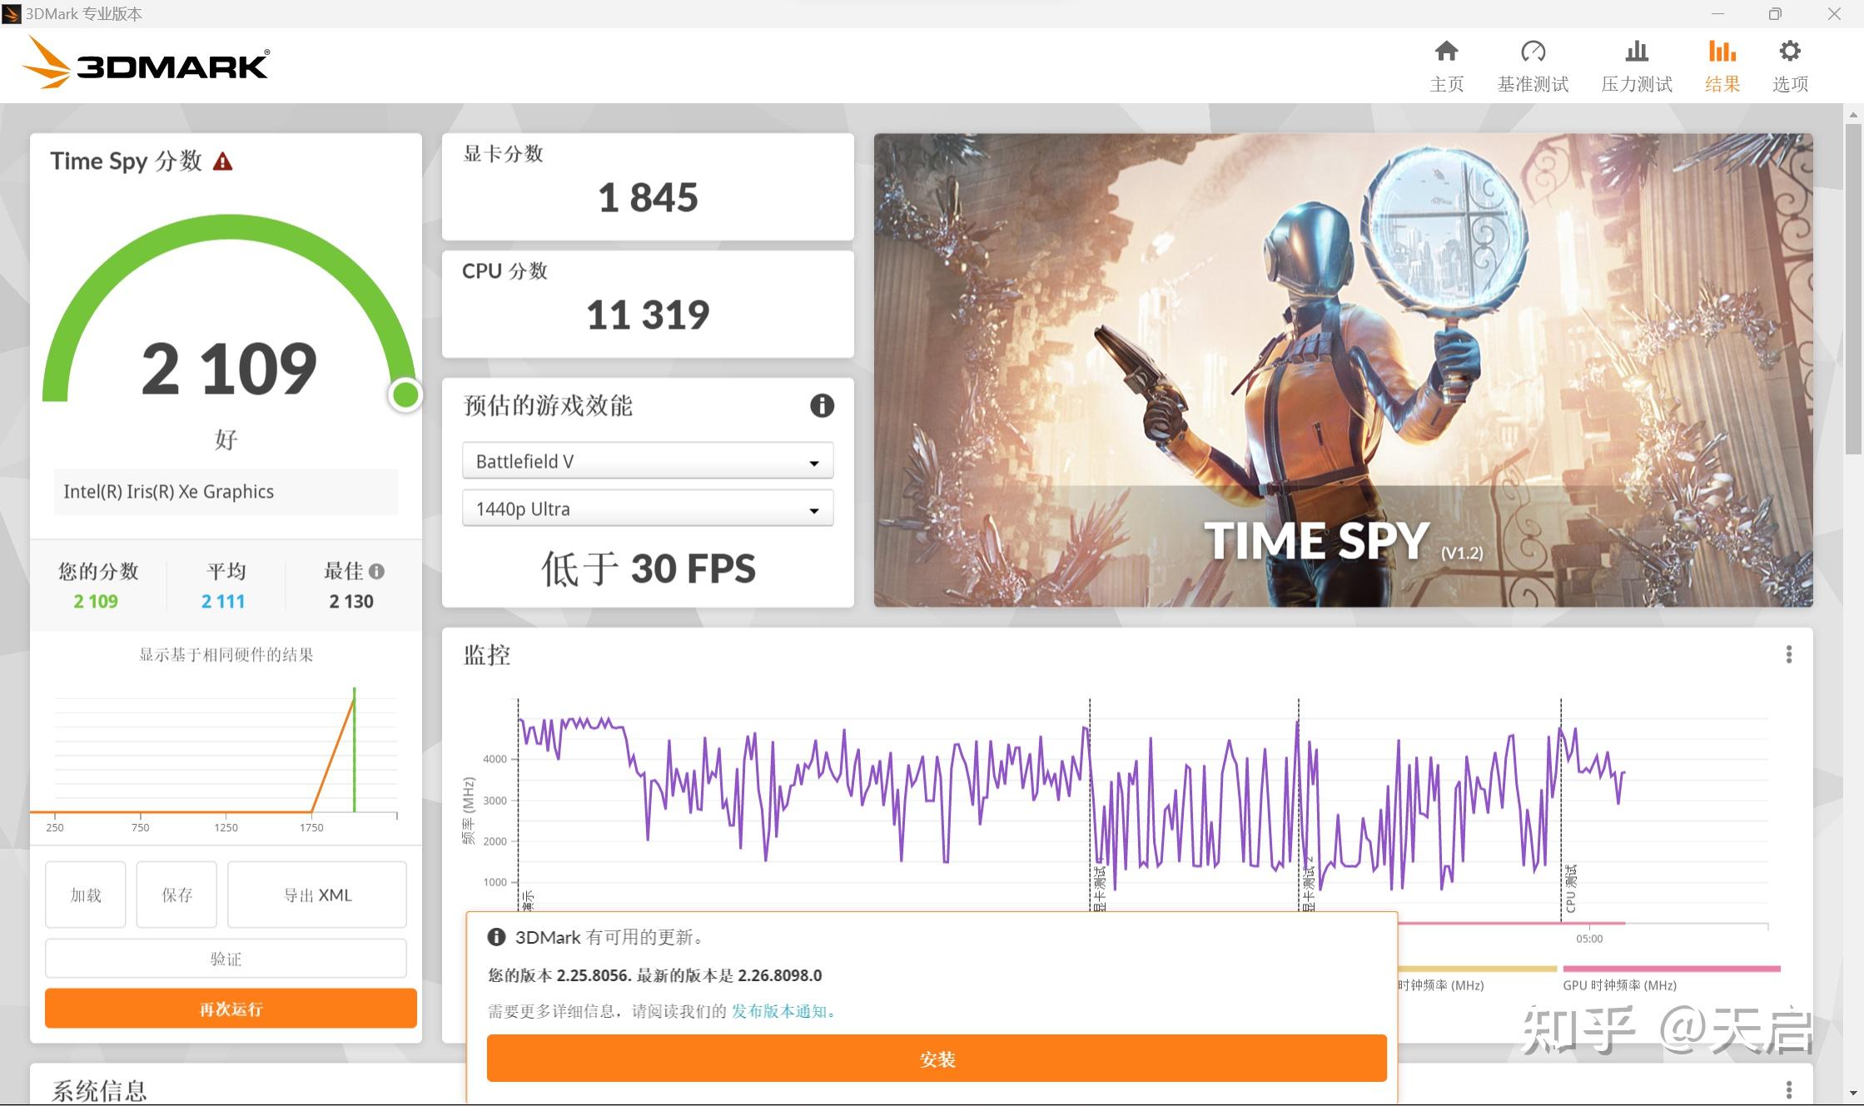This screenshot has height=1106, width=1864.
Task: Open Options (选项) gear icon
Action: click(x=1789, y=52)
